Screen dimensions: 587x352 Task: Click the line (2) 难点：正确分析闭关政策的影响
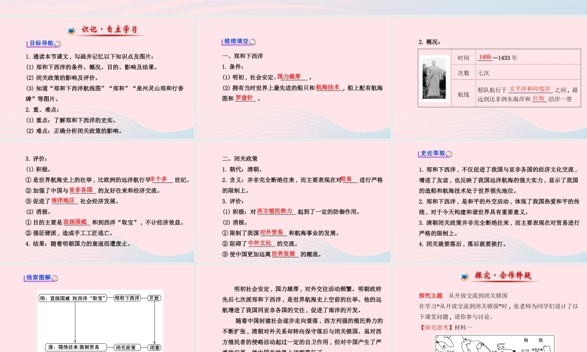pos(74,131)
